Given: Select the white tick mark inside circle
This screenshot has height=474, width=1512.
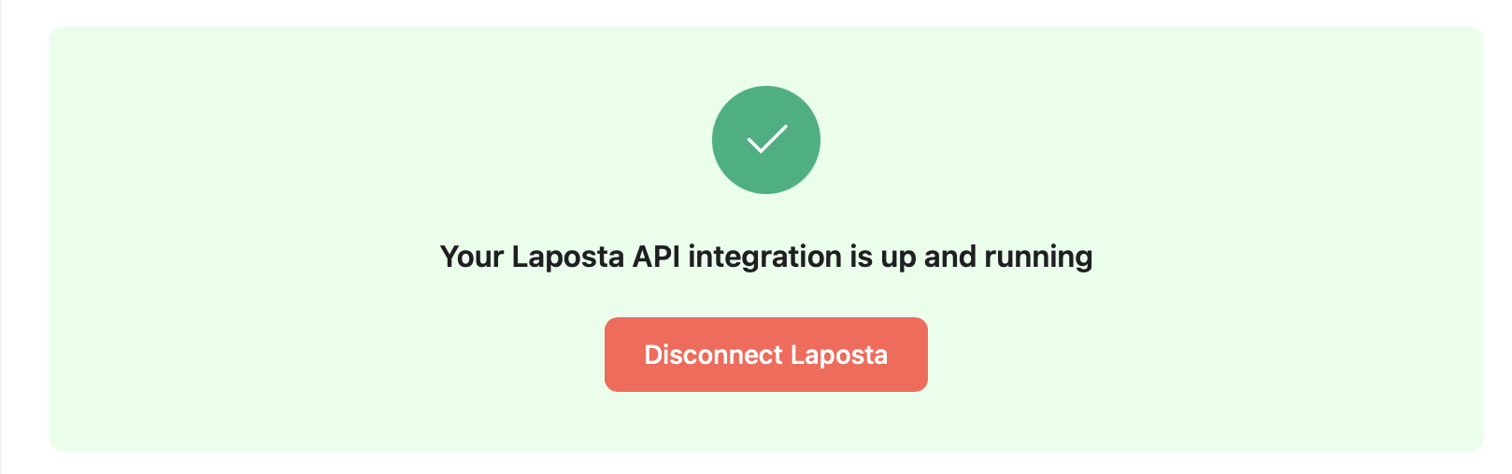Looking at the screenshot, I should [x=767, y=139].
